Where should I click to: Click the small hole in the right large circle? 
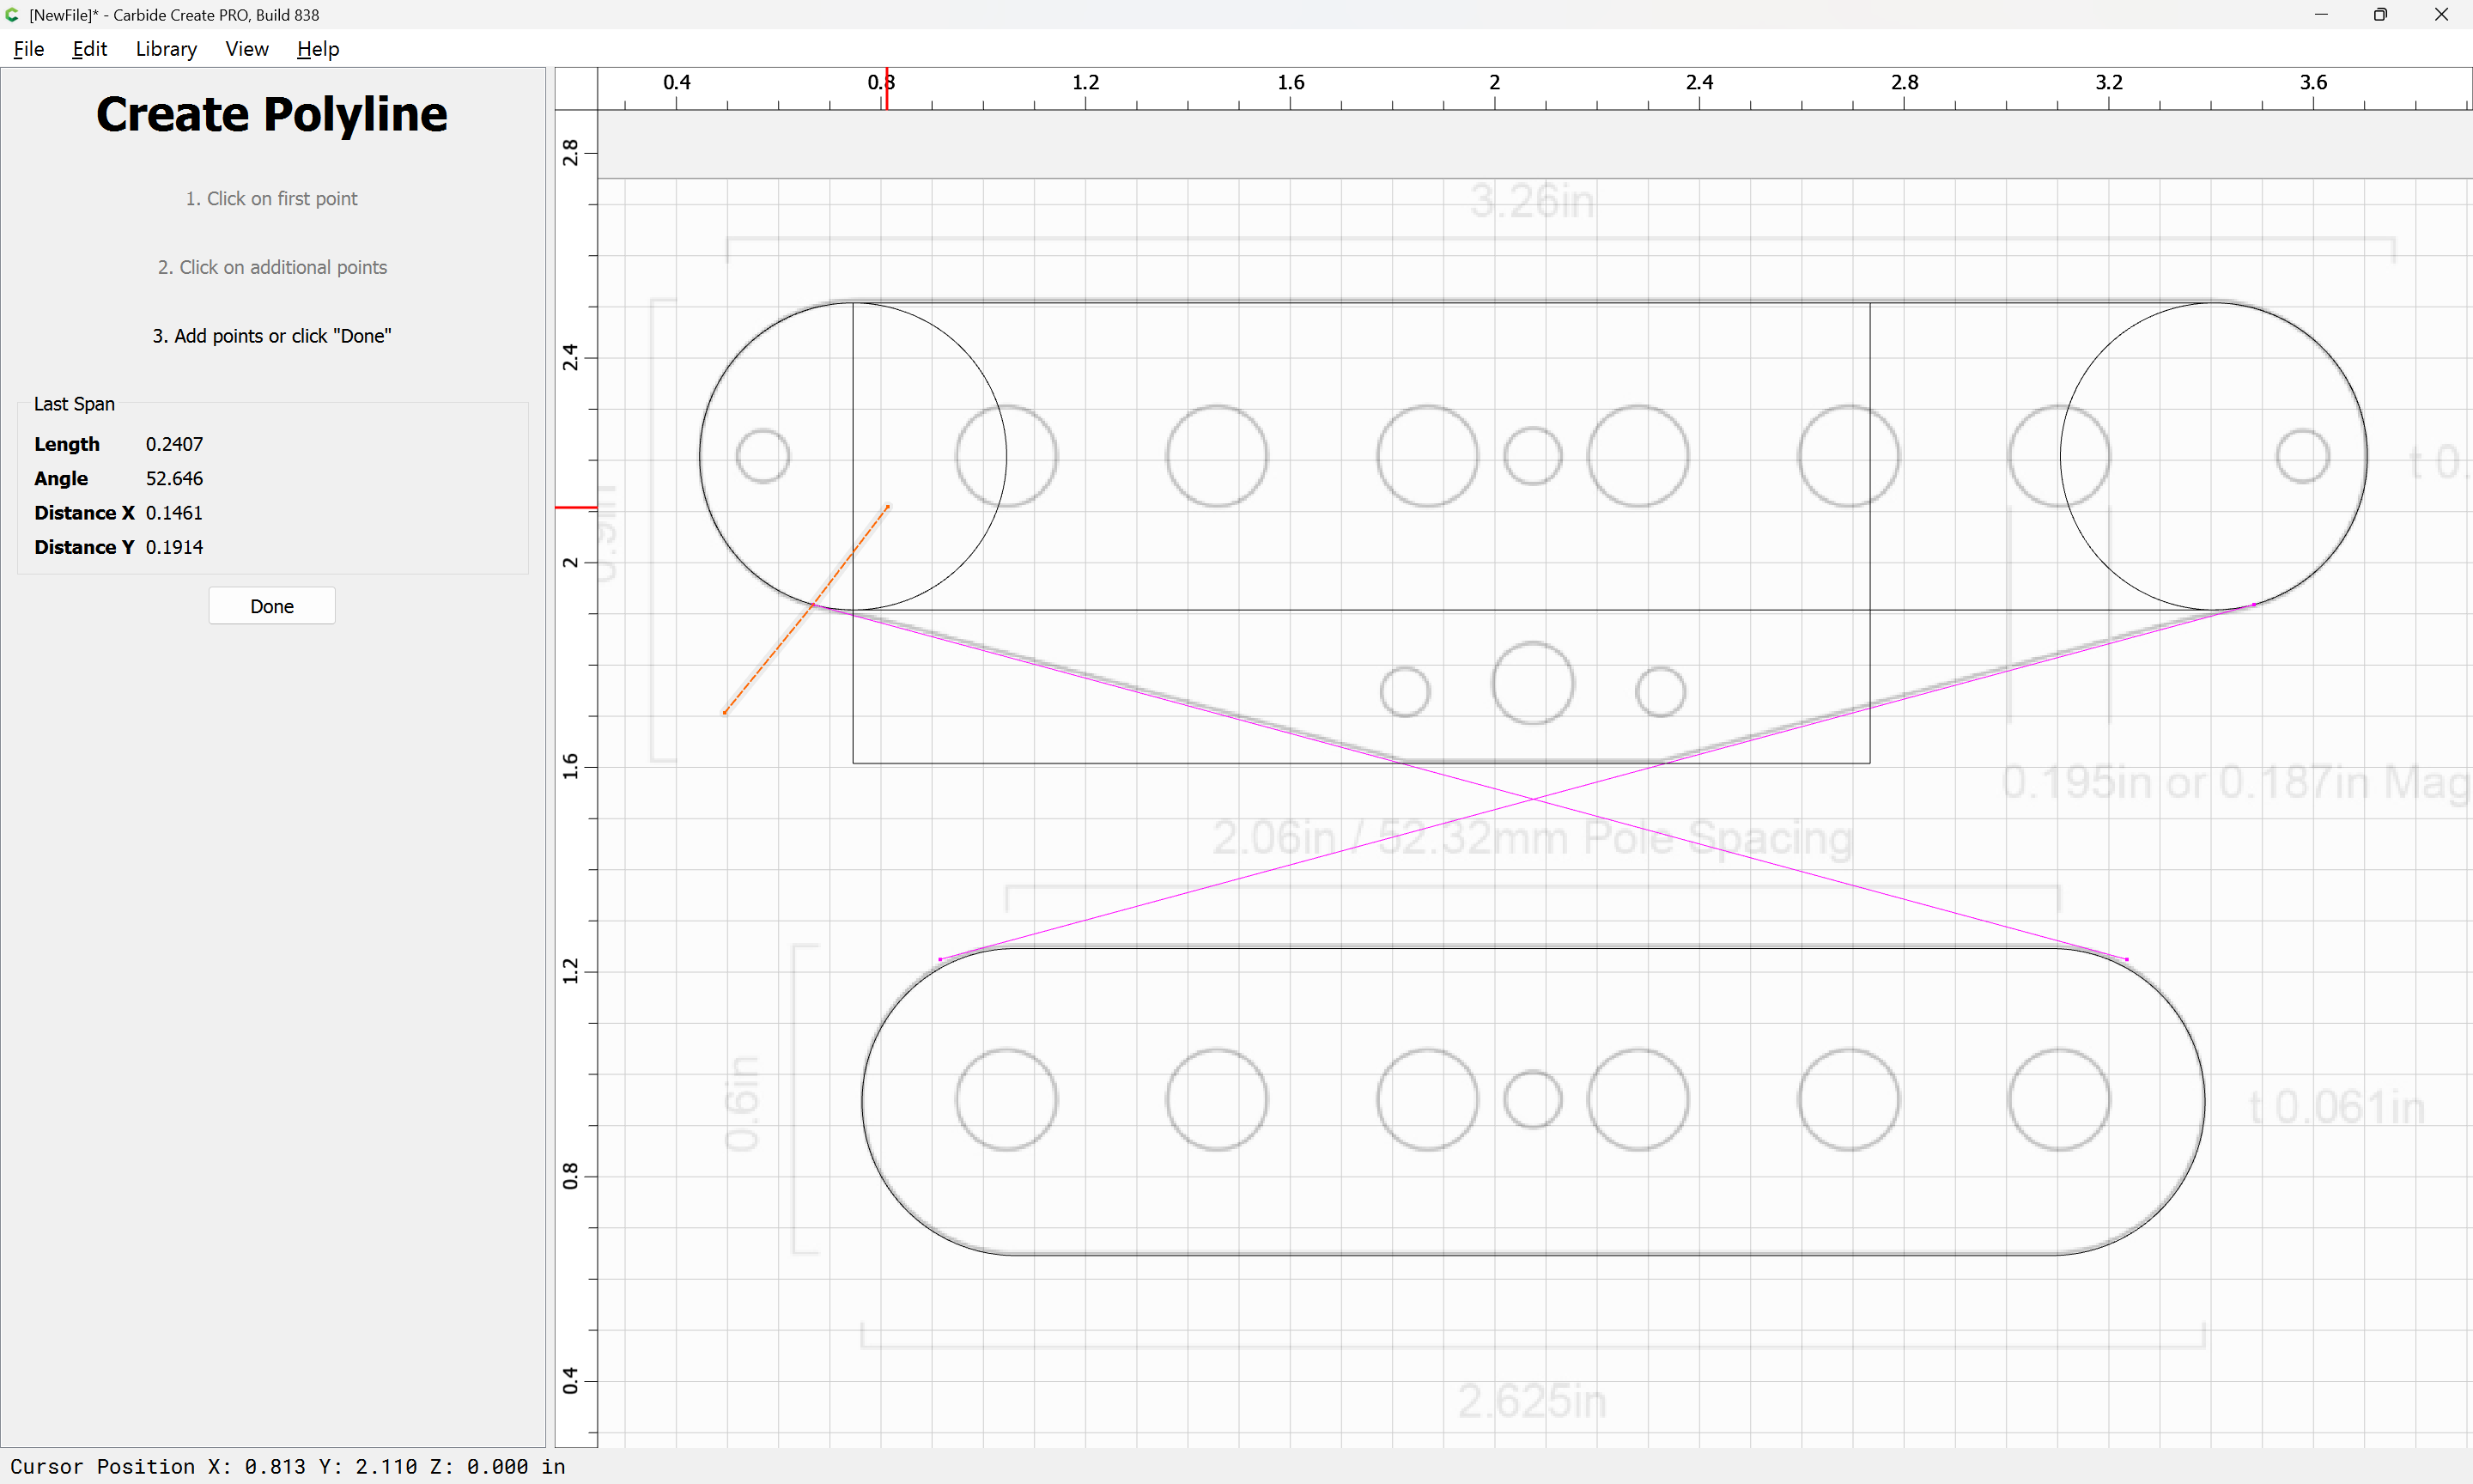(2303, 456)
